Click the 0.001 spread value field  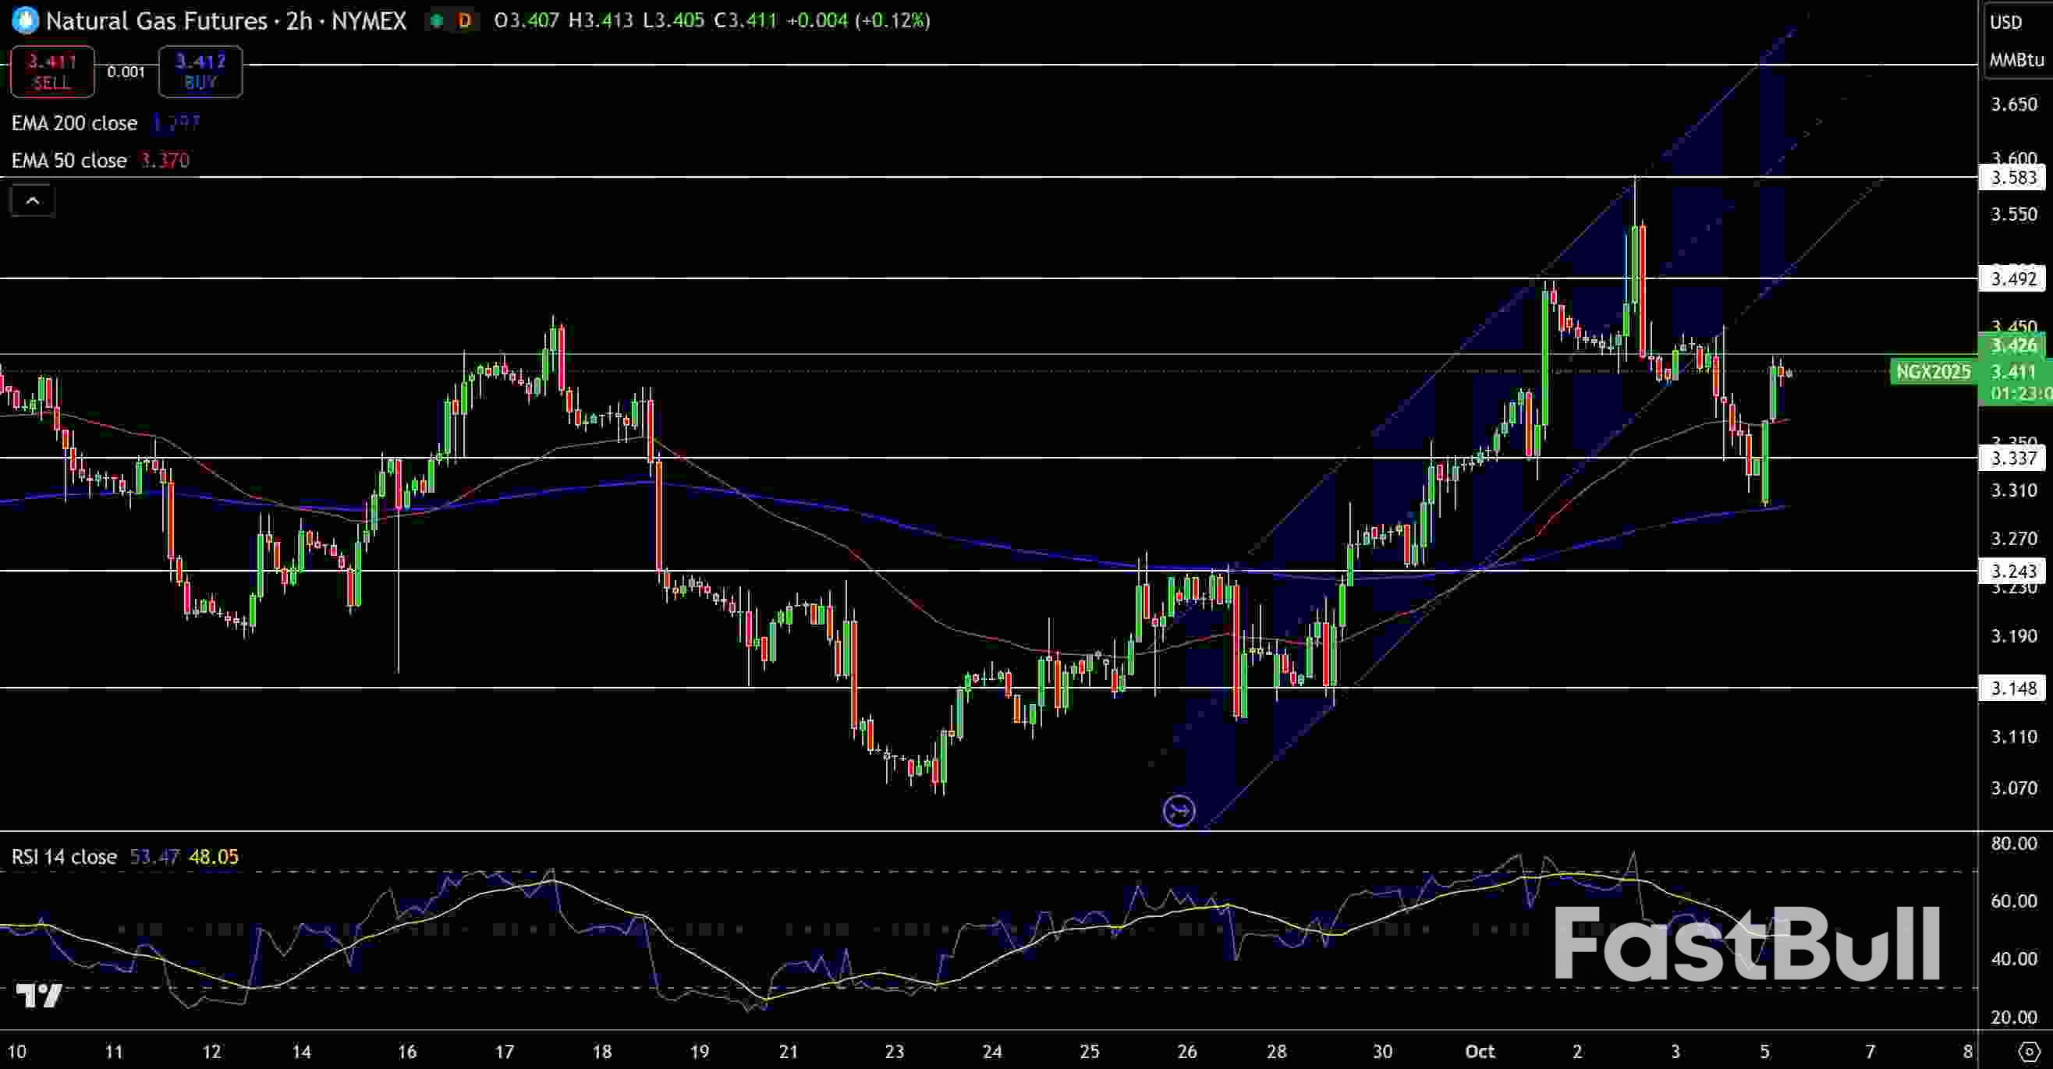[x=127, y=72]
